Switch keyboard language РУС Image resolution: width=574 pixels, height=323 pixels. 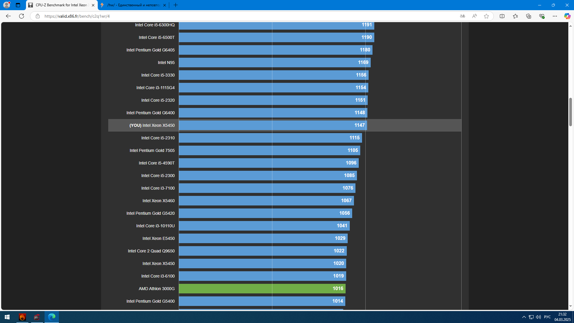click(x=547, y=317)
